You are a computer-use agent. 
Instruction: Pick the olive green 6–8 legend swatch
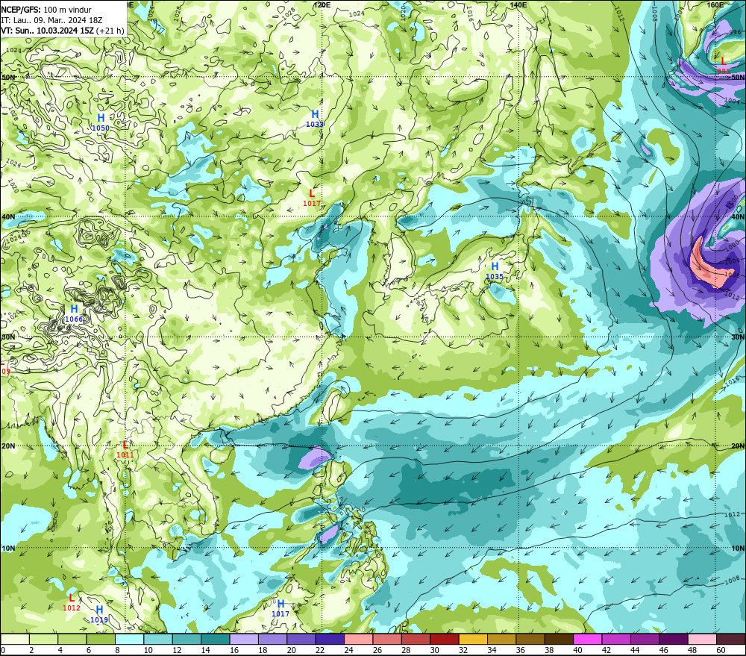[101, 639]
